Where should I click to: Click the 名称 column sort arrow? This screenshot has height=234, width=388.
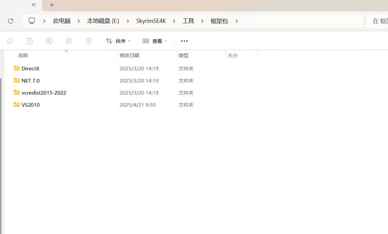[x=66, y=51]
